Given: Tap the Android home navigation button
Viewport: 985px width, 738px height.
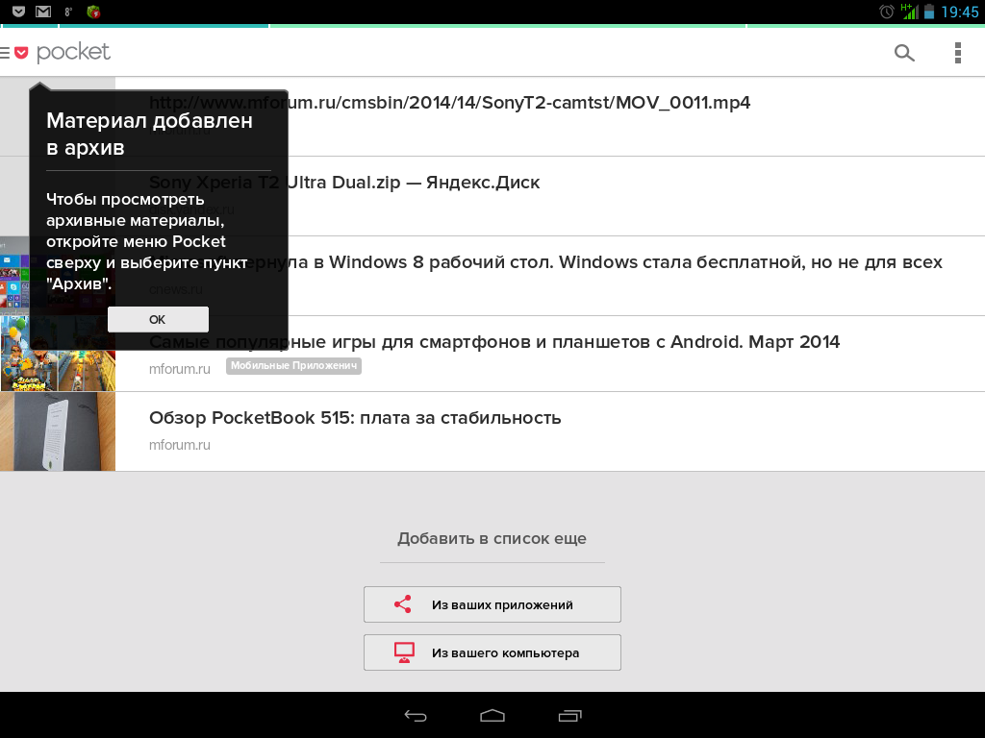Looking at the screenshot, I should tap(492, 715).
